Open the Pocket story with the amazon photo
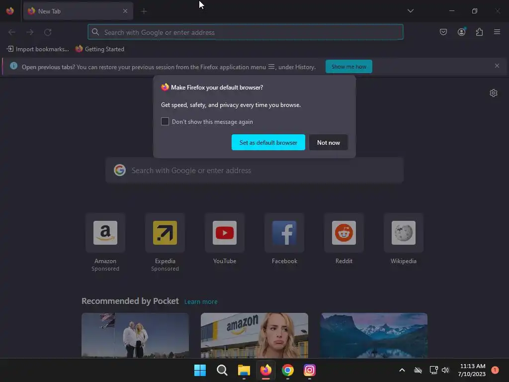This screenshot has height=382, width=509. pos(254,336)
